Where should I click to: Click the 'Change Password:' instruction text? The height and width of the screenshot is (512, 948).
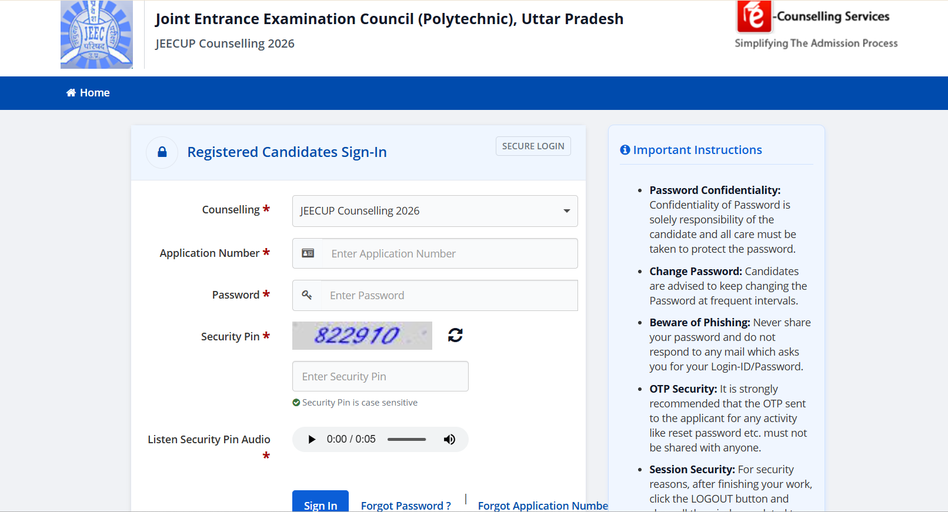696,271
